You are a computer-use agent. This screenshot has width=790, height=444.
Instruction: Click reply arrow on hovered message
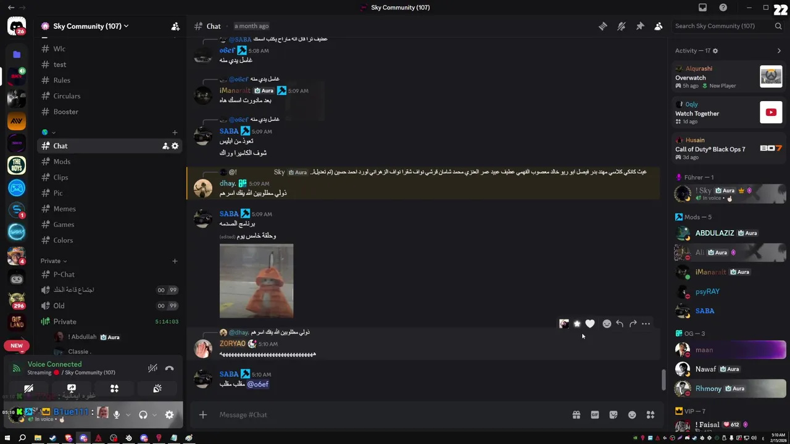(x=620, y=324)
